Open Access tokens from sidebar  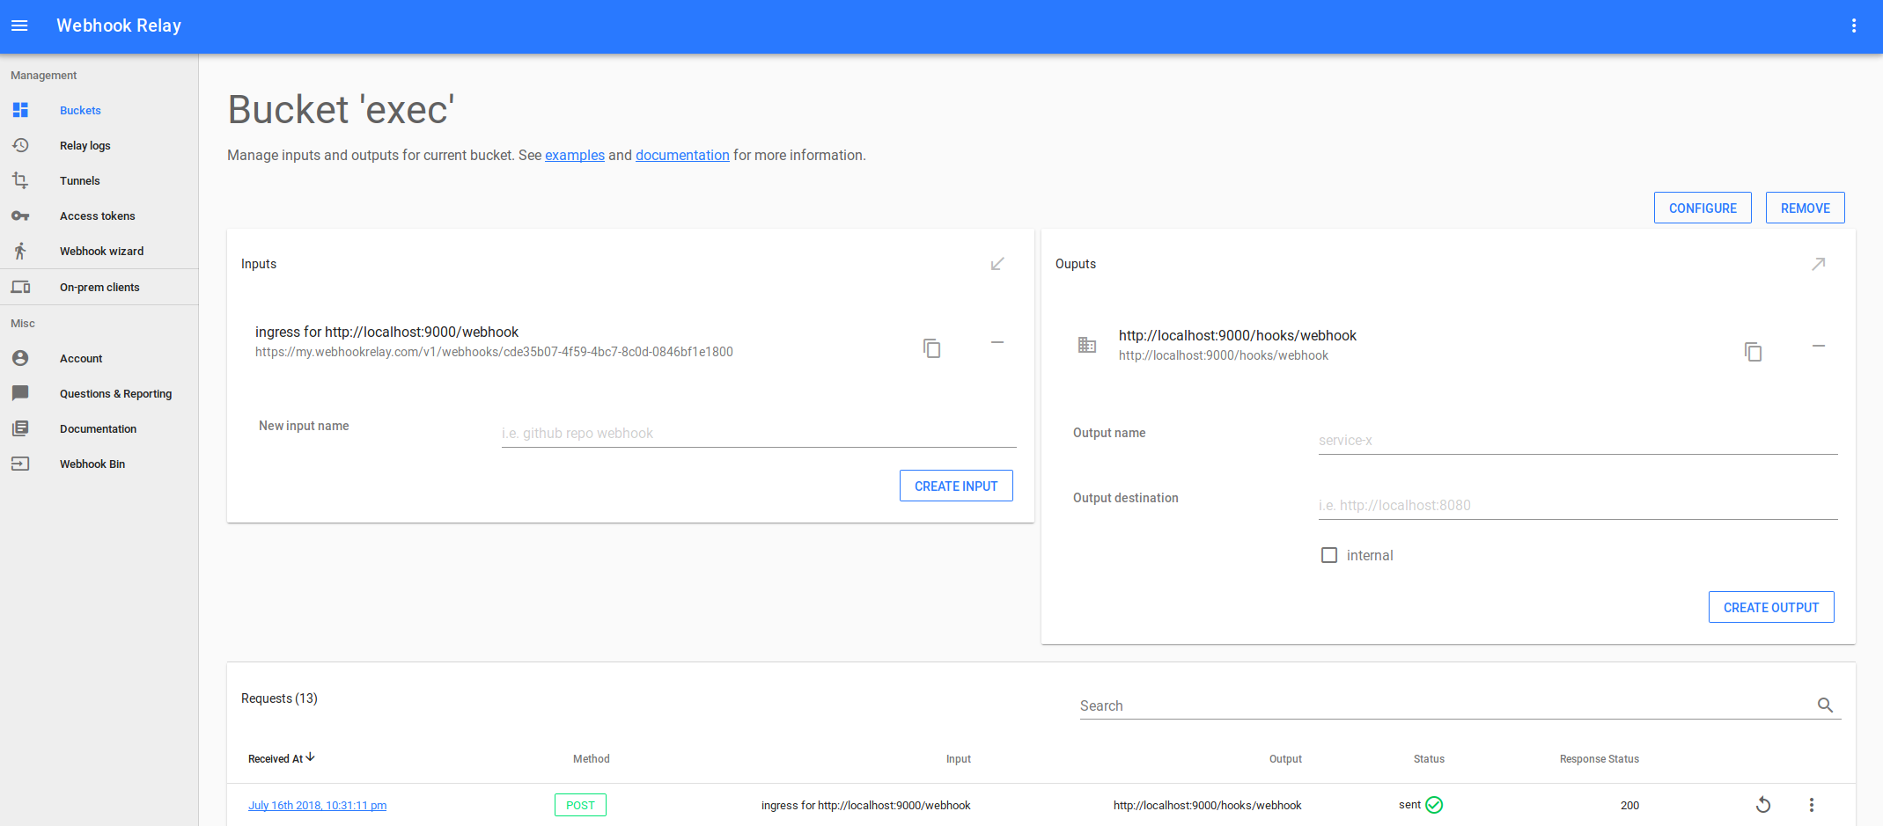pyautogui.click(x=97, y=216)
